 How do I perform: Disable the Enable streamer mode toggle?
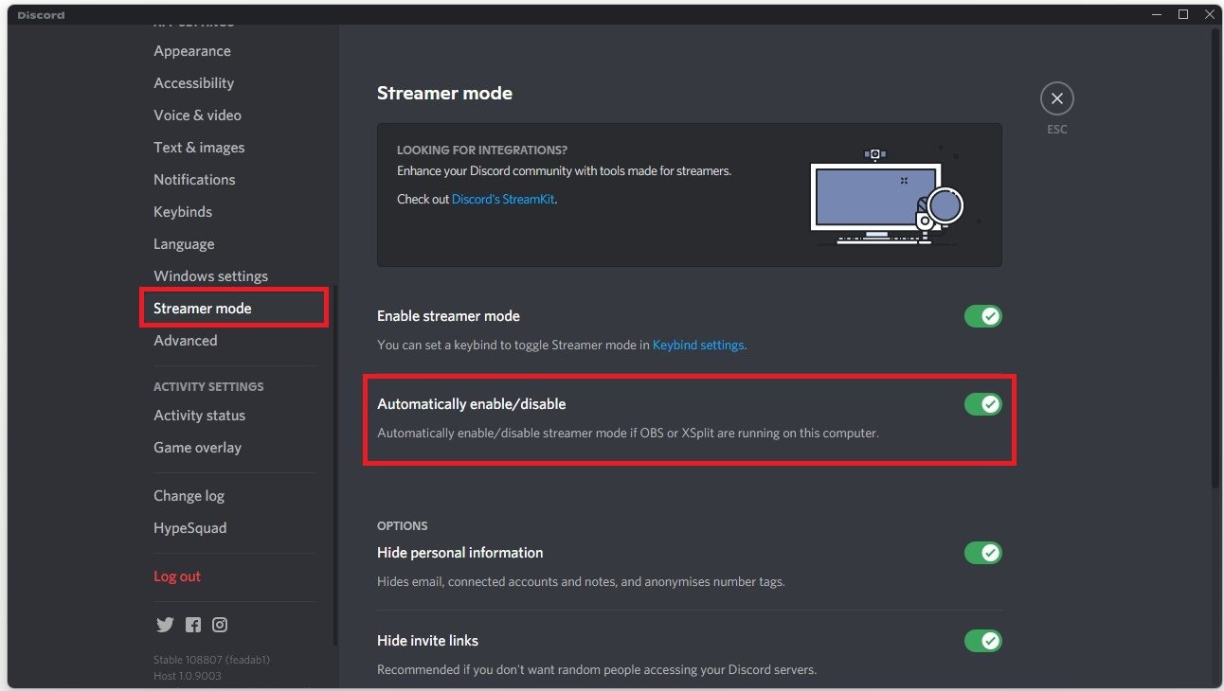click(982, 315)
